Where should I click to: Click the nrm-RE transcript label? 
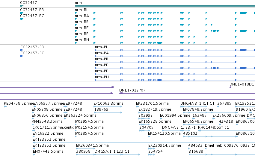pos(82,28)
